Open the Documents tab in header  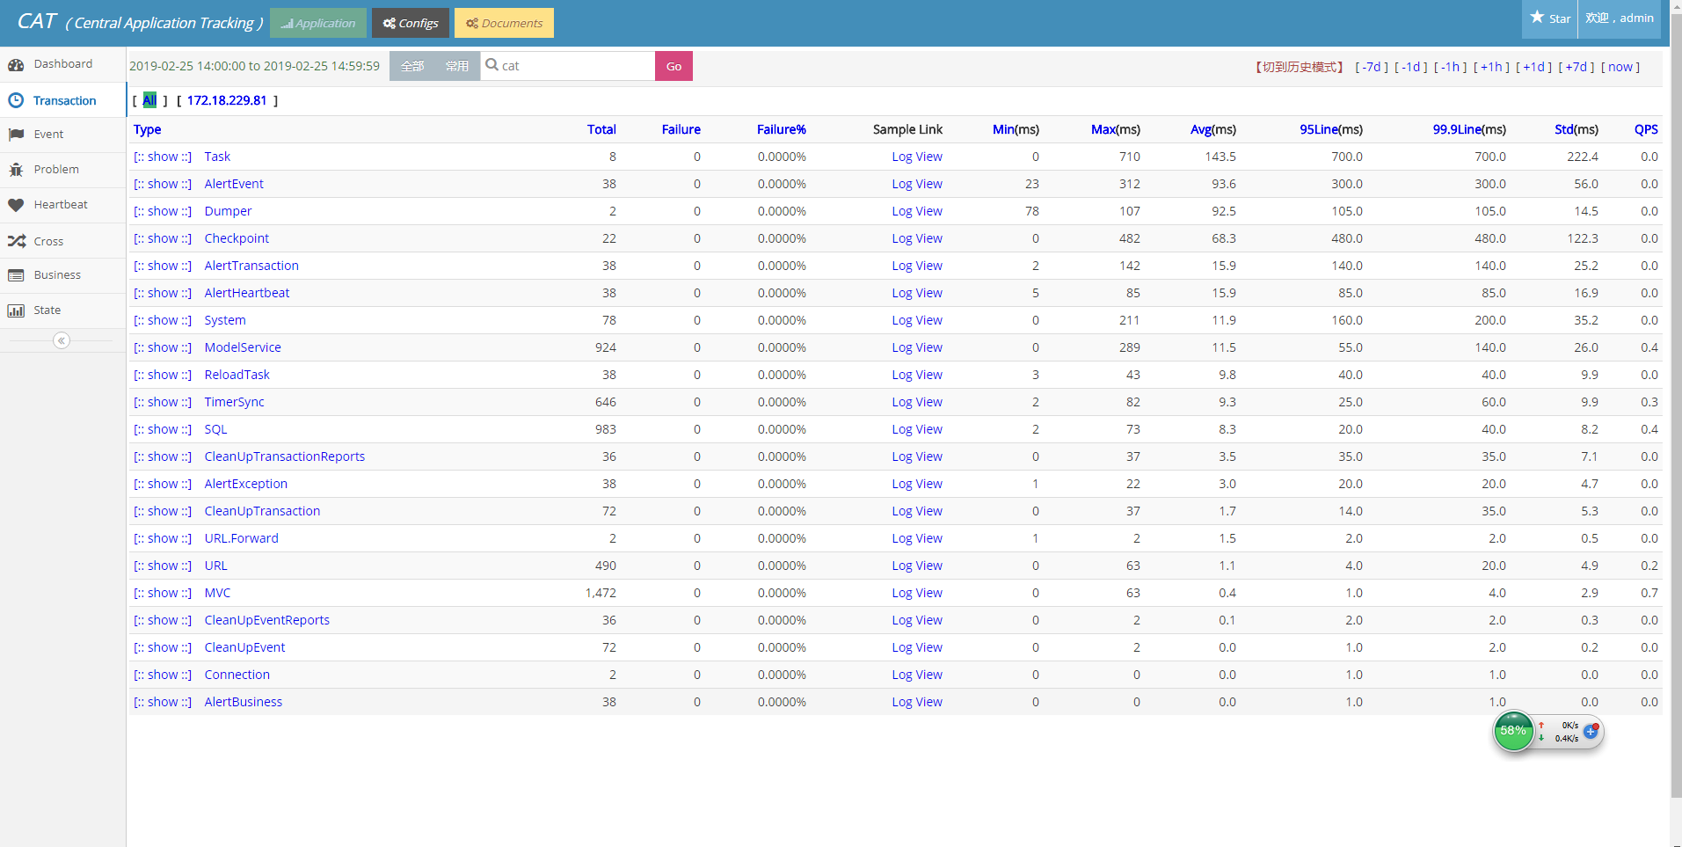[504, 23]
